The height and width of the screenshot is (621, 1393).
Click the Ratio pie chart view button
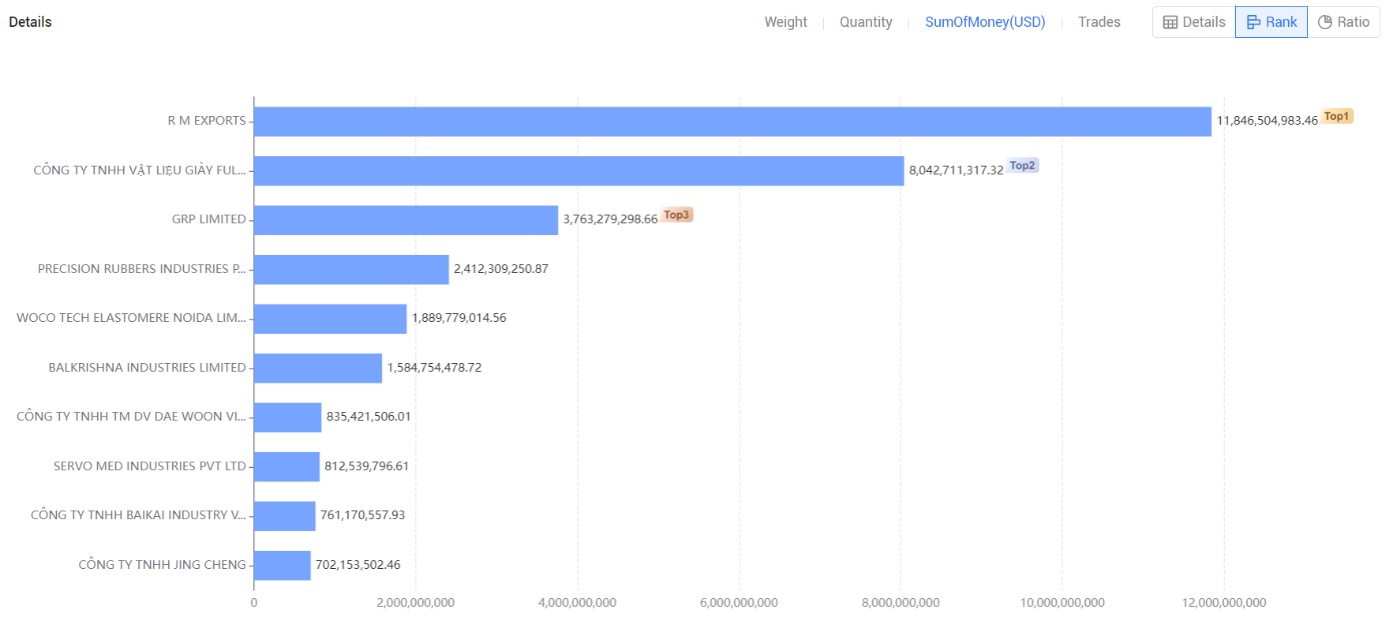[1343, 22]
